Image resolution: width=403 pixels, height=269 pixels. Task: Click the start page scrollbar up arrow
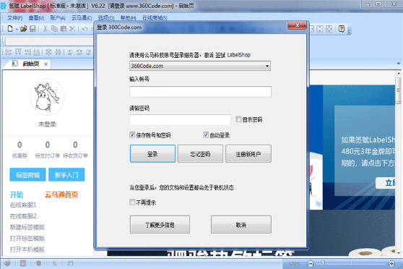399,73
